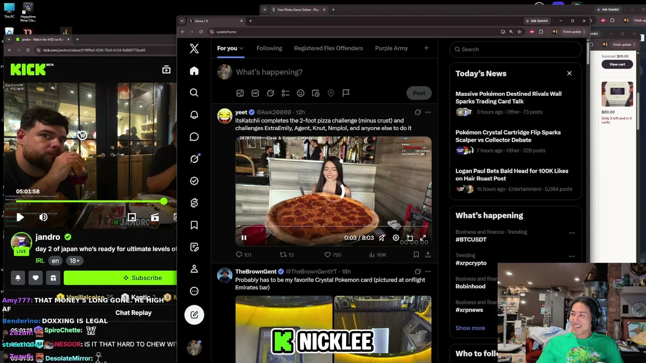646x363 pixels.
Task: Toggle picture-in-picture on the pizza video
Action: [x=409, y=238]
